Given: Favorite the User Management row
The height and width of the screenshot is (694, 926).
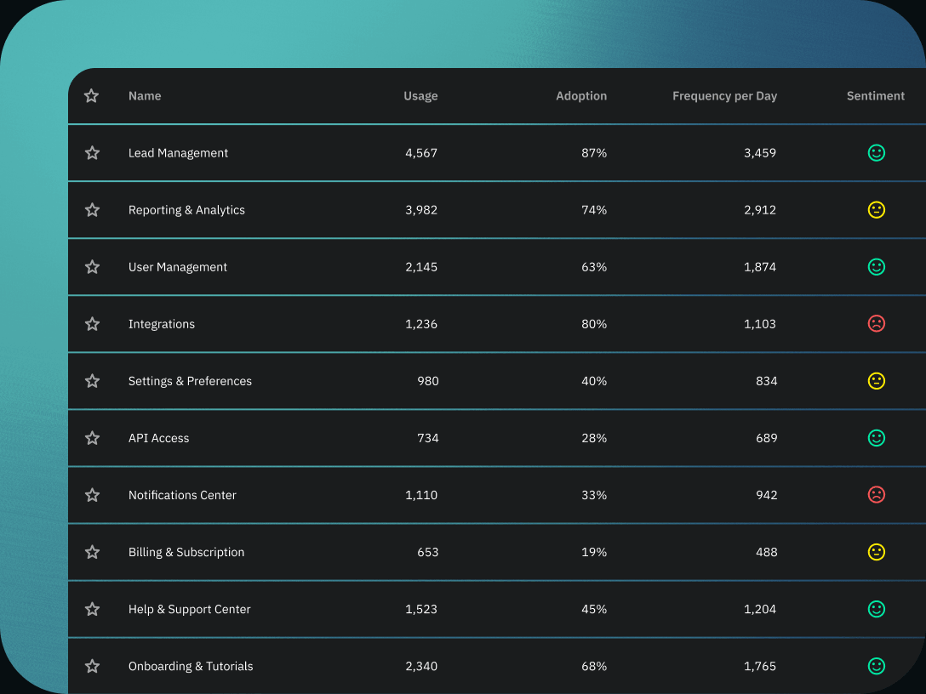Looking at the screenshot, I should tap(92, 267).
